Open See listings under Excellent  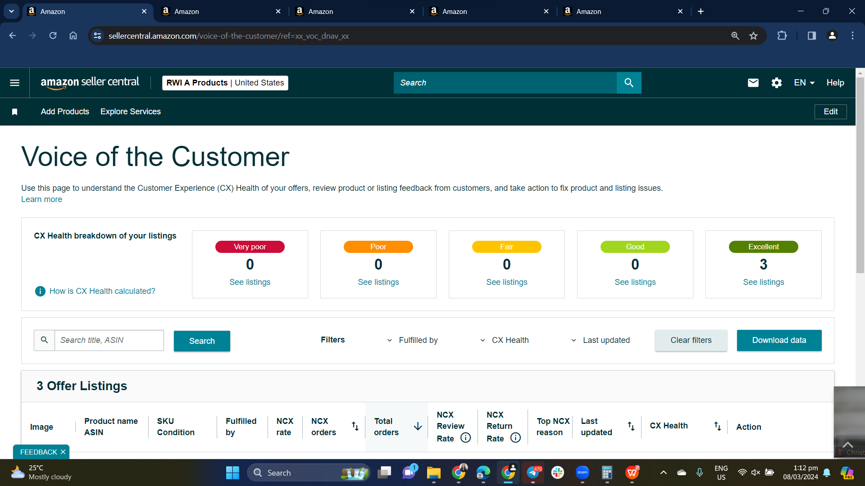point(763,282)
